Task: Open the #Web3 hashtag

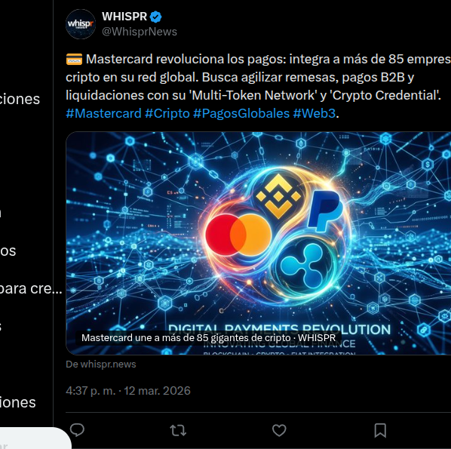Action: tap(314, 113)
